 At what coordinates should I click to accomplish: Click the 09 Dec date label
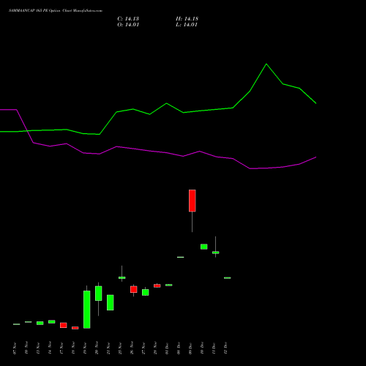point(190,348)
